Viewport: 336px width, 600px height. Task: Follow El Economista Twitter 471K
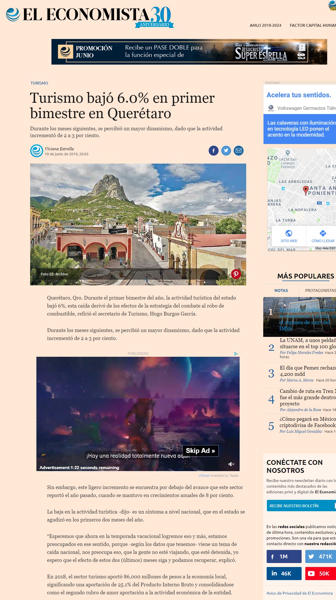[321, 556]
